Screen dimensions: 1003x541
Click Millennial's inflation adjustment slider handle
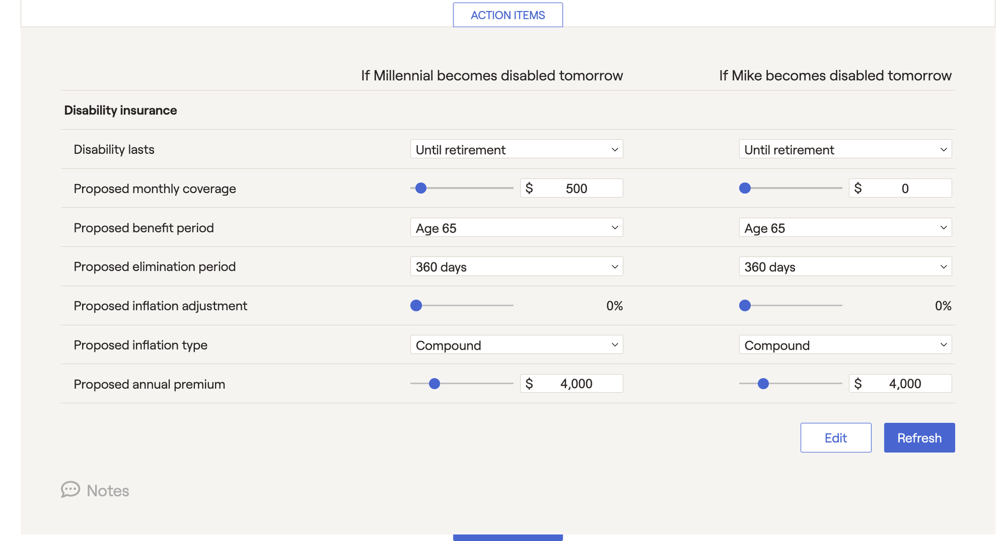pos(416,305)
